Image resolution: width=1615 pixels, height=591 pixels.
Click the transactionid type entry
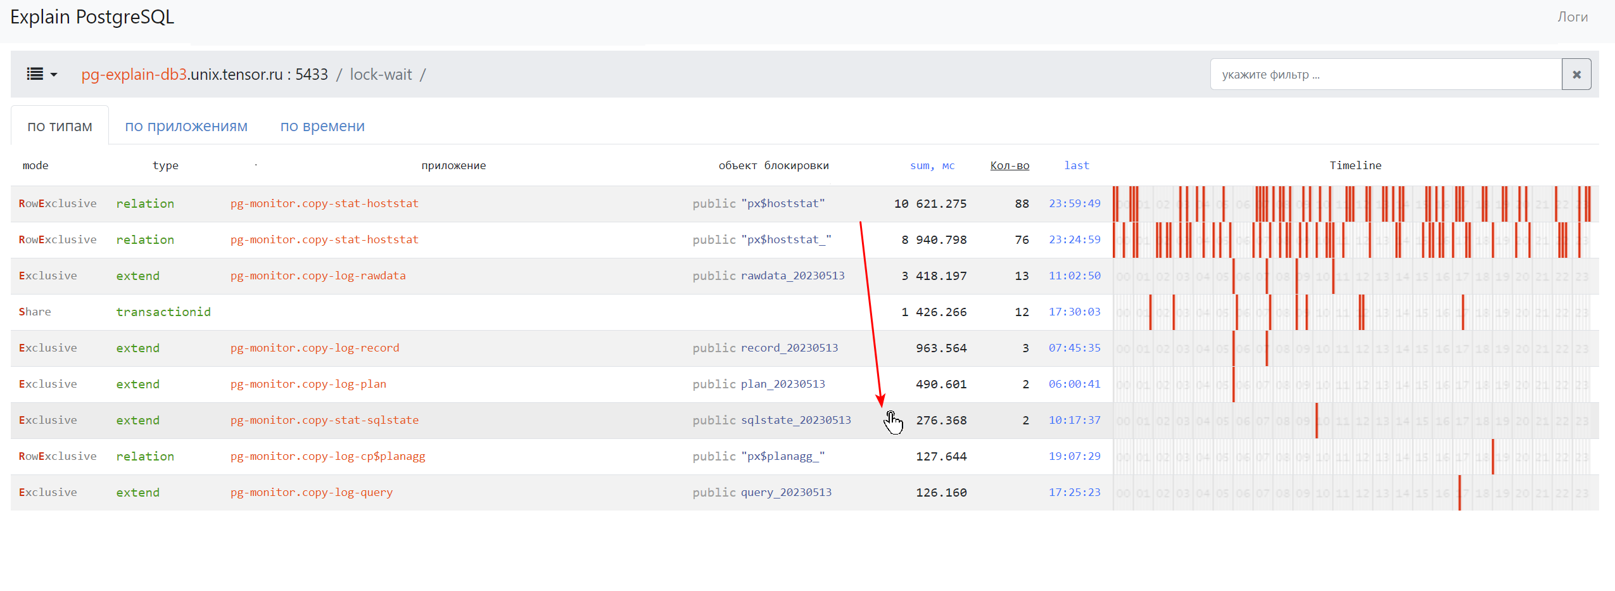[163, 312]
